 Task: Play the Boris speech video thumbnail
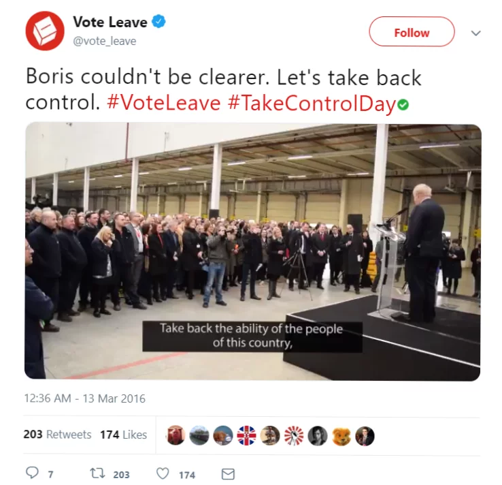coord(252,251)
